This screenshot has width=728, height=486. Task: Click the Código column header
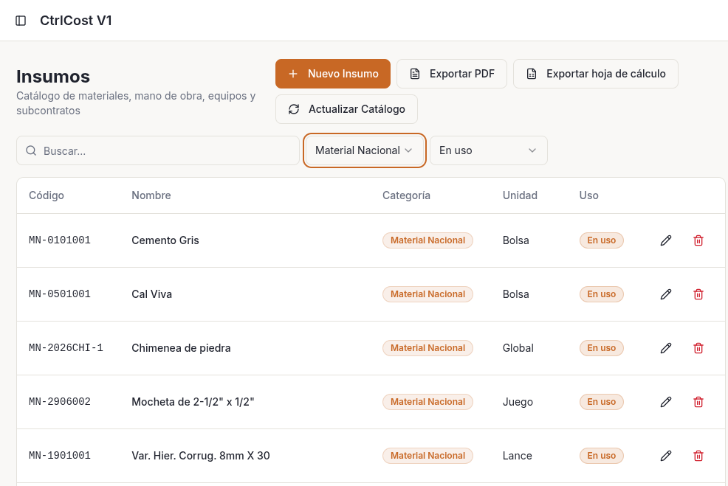pos(47,195)
